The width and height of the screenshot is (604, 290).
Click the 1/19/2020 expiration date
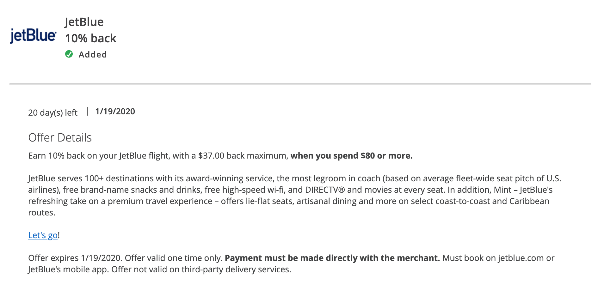(115, 112)
